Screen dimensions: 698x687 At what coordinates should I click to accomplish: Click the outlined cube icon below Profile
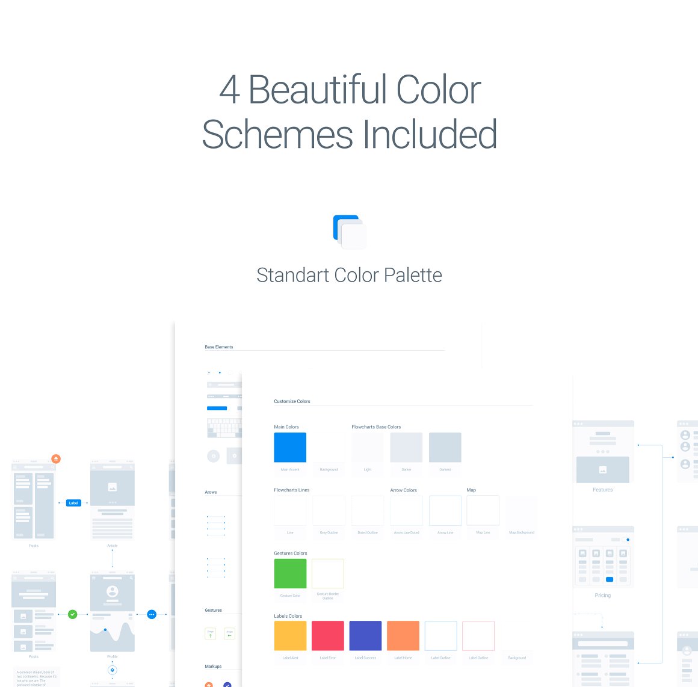click(112, 670)
